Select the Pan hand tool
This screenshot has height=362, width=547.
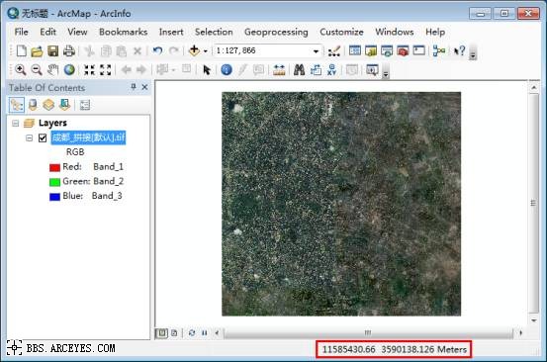pos(52,70)
